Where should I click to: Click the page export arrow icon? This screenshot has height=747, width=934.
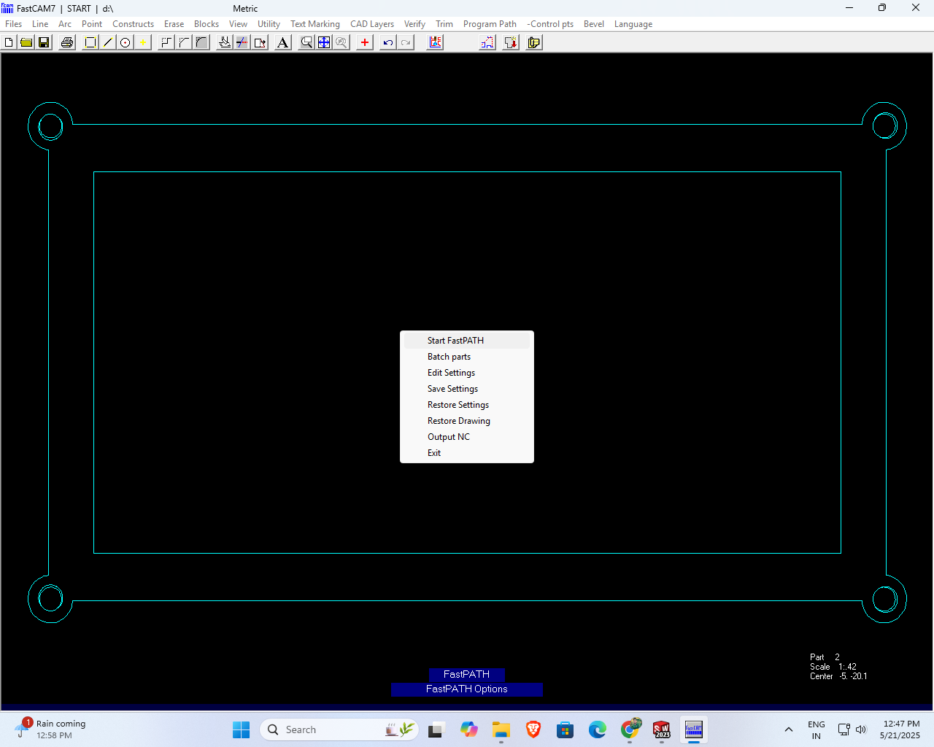[x=260, y=42]
